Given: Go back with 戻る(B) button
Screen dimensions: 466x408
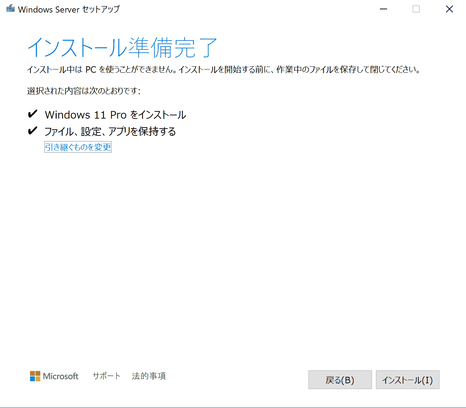Looking at the screenshot, I should click(340, 380).
